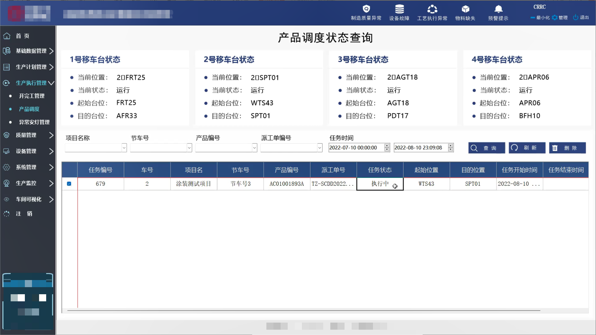Viewport: 596px width, 335px height.
Task: Increment the end task time spinner
Action: coord(451,145)
